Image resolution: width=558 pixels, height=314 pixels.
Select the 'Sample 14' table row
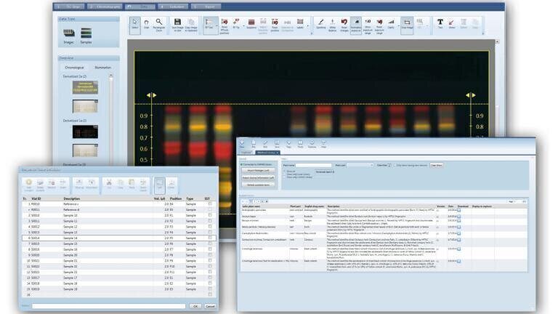click(x=119, y=238)
